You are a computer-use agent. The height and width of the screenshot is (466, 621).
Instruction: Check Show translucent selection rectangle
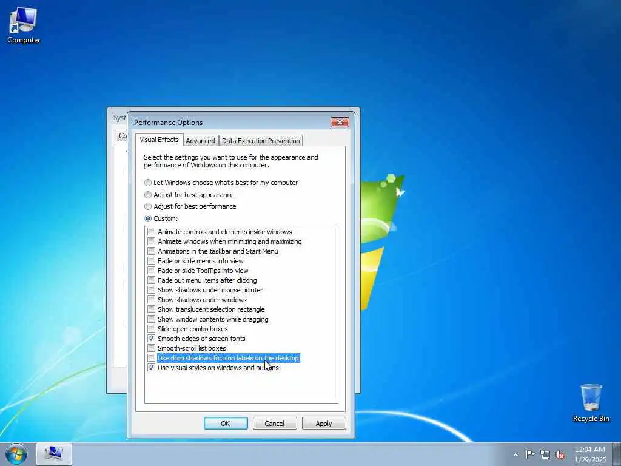[151, 309]
